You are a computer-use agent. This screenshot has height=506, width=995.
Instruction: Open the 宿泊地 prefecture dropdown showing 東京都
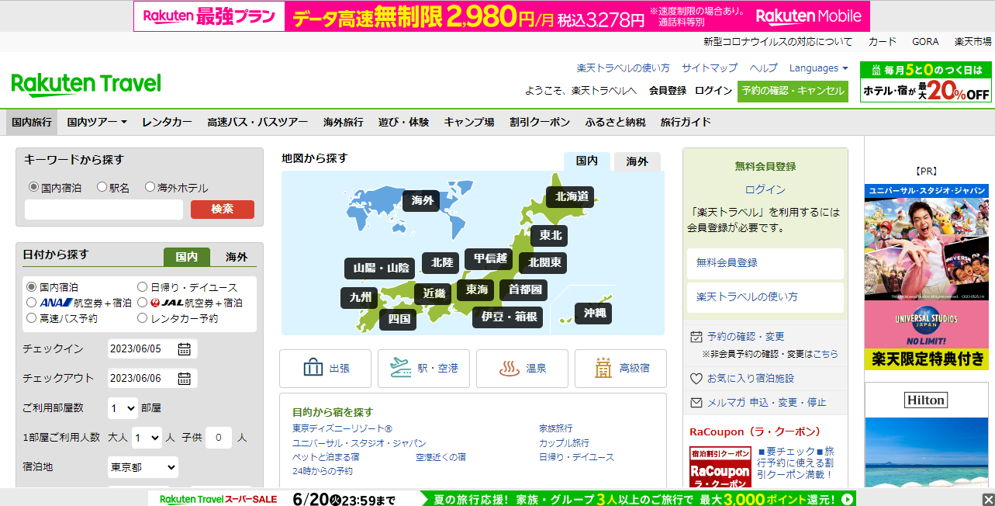coord(143,467)
